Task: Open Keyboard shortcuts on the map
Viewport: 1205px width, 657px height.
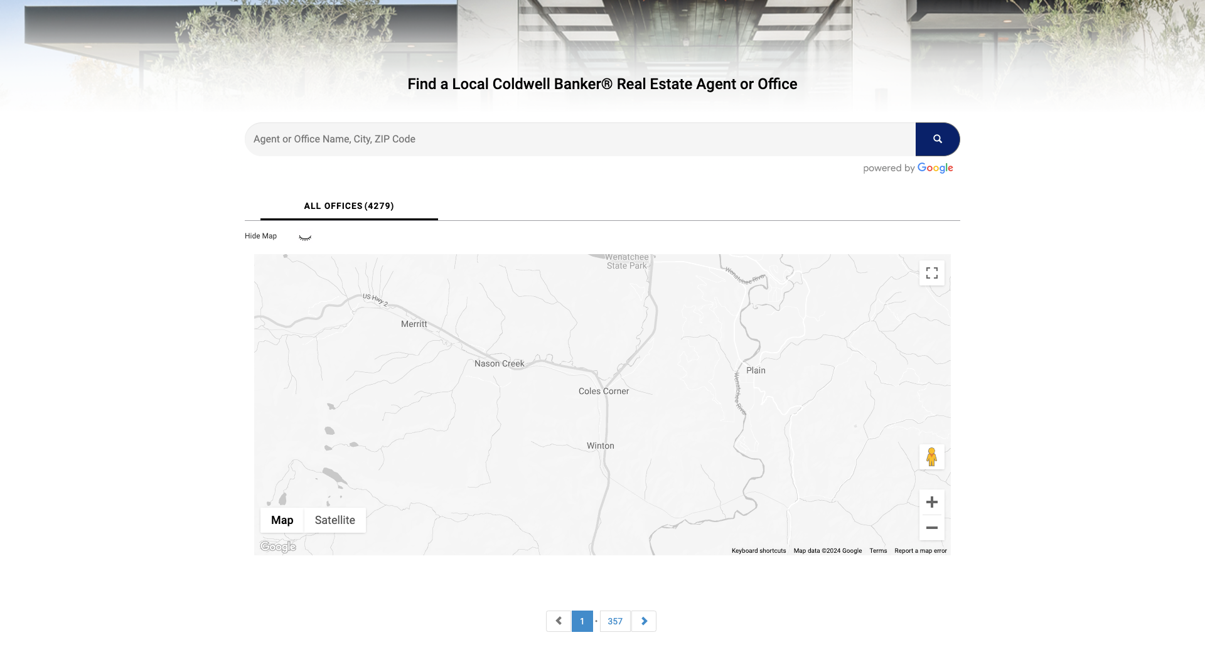Action: click(759, 551)
